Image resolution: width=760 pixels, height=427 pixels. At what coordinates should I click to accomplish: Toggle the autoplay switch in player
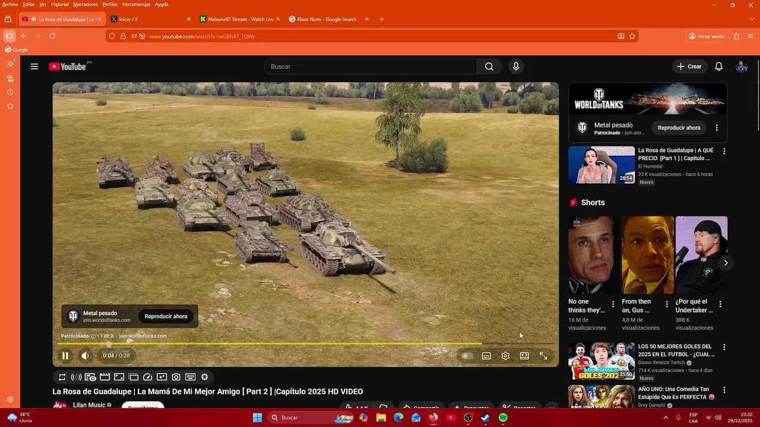point(467,356)
